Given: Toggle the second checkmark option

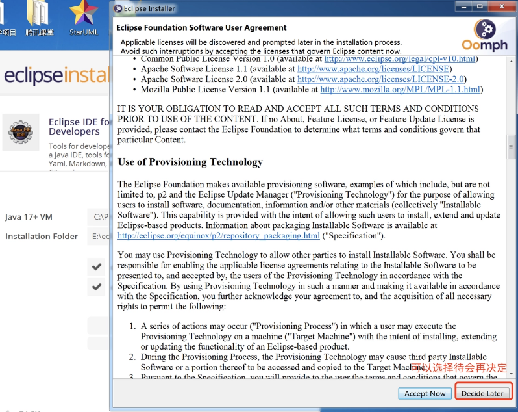Looking at the screenshot, I should pyautogui.click(x=97, y=287).
